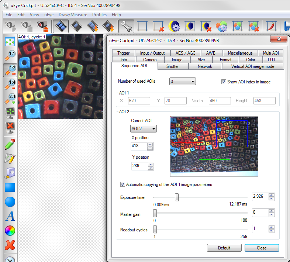
Task: Open the Profiles menu
Action: click(99, 15)
